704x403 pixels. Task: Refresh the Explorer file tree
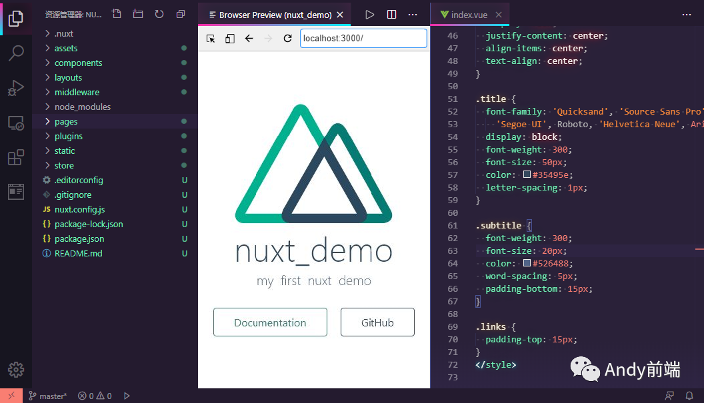[x=159, y=15]
